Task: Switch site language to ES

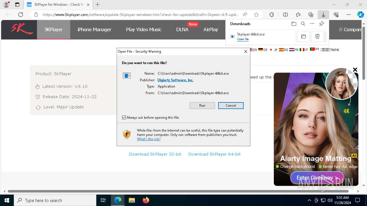Action: pos(284,50)
